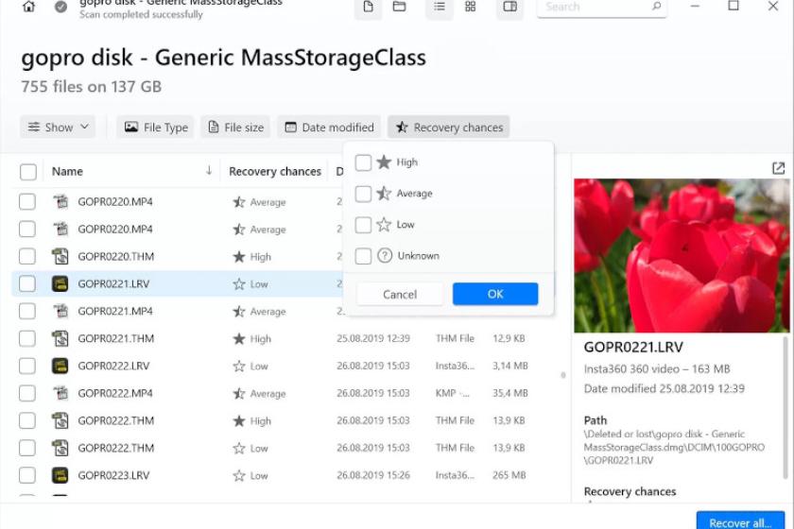Click the star icon of GOPR0220.THM row
The image size is (794, 529).
point(239,257)
